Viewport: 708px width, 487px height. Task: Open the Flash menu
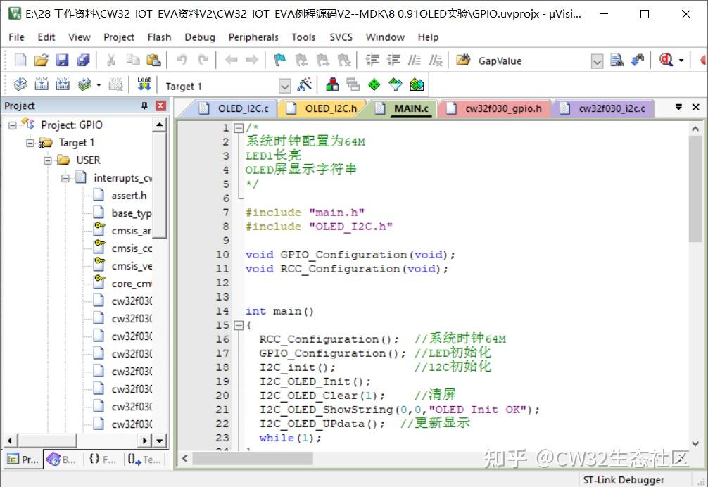[159, 37]
